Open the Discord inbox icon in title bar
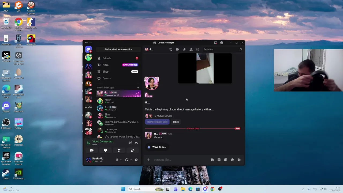 [215, 43]
